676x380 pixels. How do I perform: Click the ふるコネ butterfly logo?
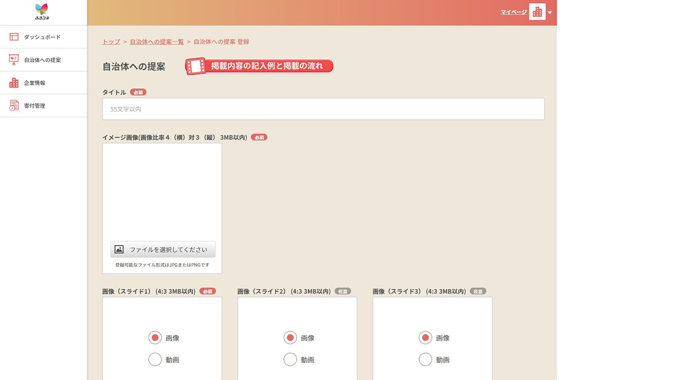tap(42, 11)
